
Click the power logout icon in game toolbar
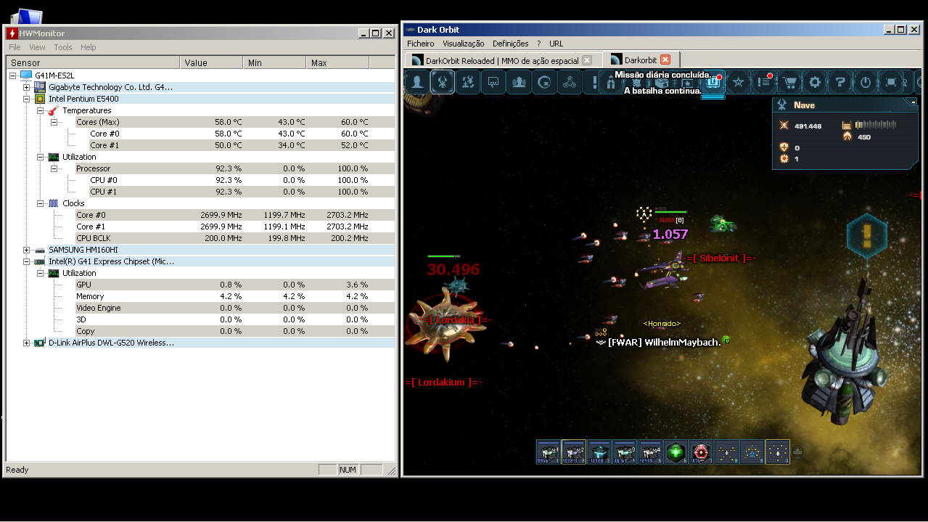[x=865, y=82]
